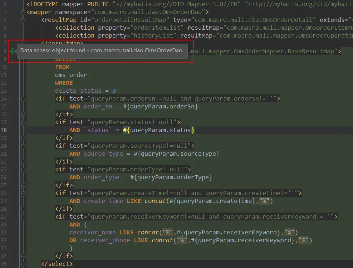Fold the queryParam.status if block on line 17
Viewport: 353px width, 268px height.
[23, 122]
